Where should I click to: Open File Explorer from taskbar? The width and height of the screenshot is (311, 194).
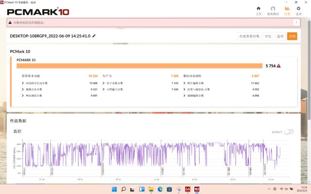151,189
